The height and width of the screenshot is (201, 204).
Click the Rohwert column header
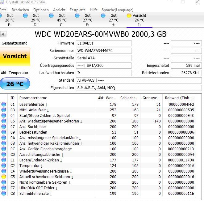[x=179, y=98]
